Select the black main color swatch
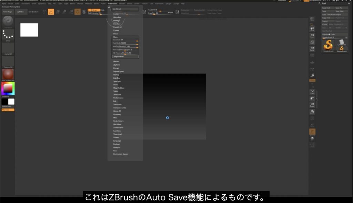 (x=5, y=102)
